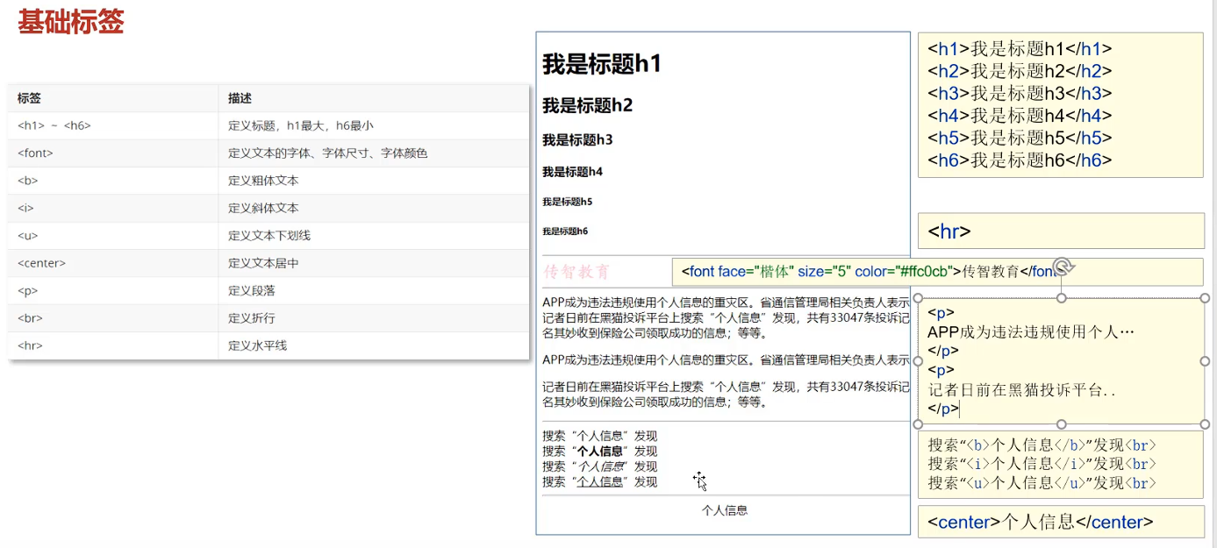
Task: Click the code text APP成为违法违规使用个人… in the <p> box
Action: pyautogui.click(x=1031, y=332)
